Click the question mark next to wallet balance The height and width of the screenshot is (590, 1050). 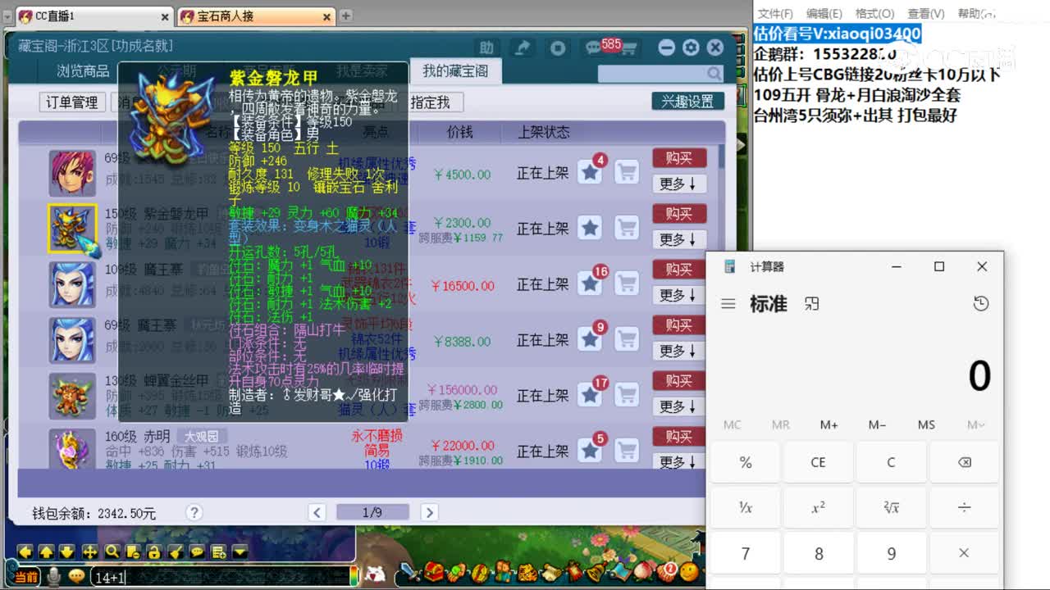194,512
